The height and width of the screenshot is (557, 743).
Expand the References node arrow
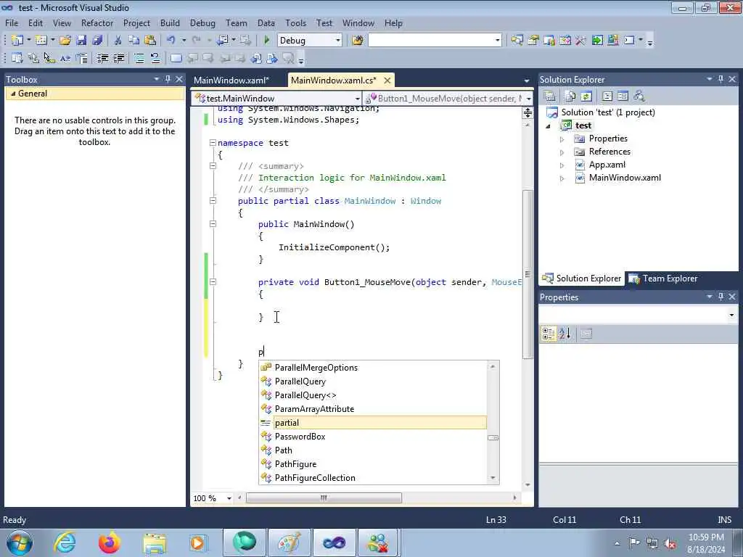(562, 152)
